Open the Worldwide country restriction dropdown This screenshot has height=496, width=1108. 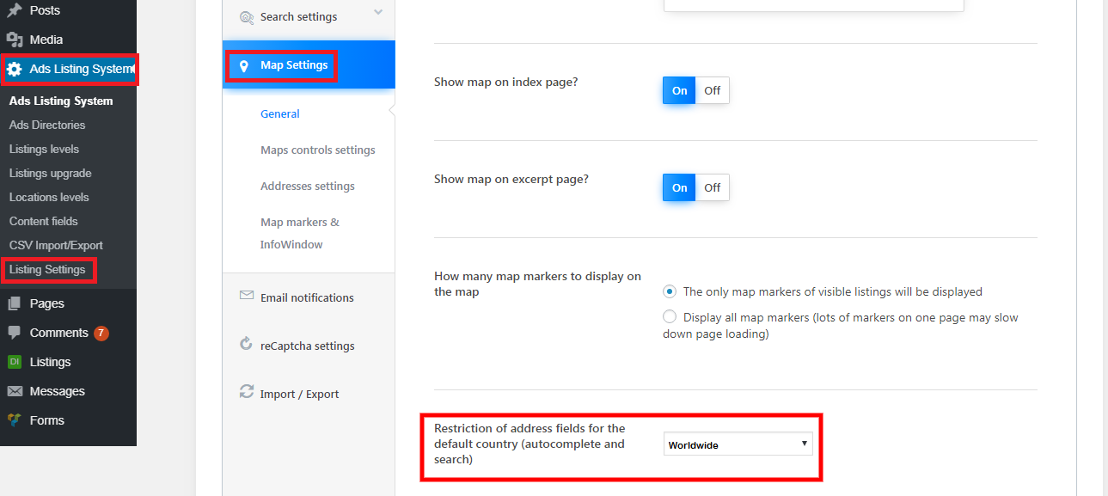pos(738,444)
